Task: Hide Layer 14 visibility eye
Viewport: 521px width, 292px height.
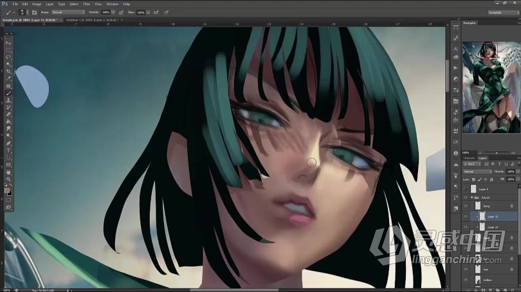Action: pos(466,227)
